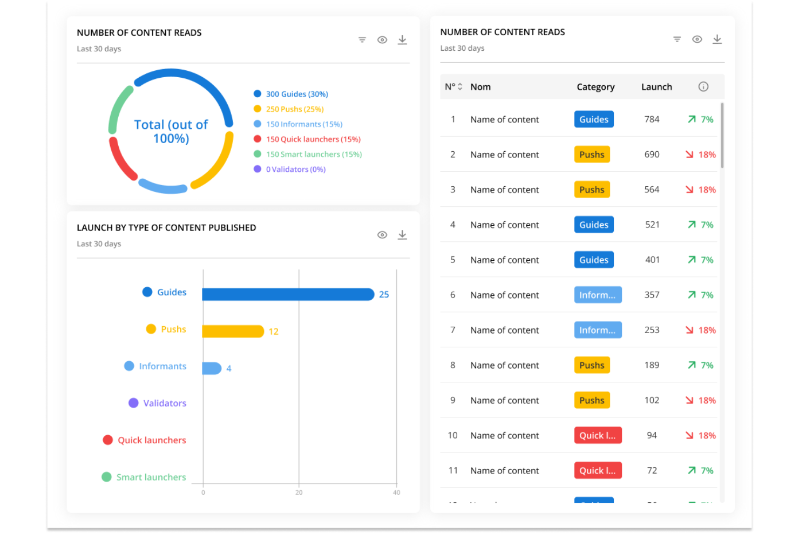
Task: Click the Informants bar valued 4
Action: [212, 368]
